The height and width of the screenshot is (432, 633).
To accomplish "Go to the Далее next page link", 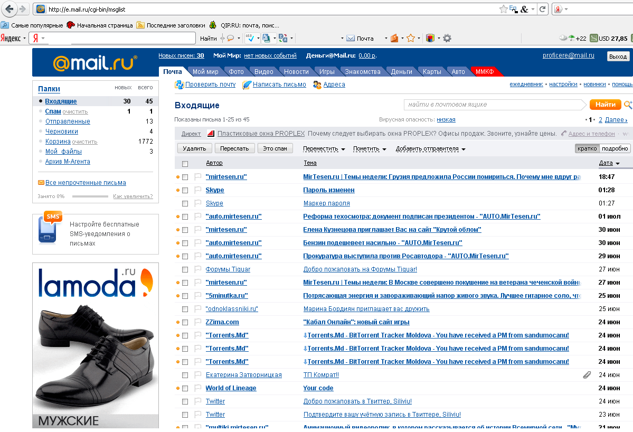I will (x=616, y=119).
